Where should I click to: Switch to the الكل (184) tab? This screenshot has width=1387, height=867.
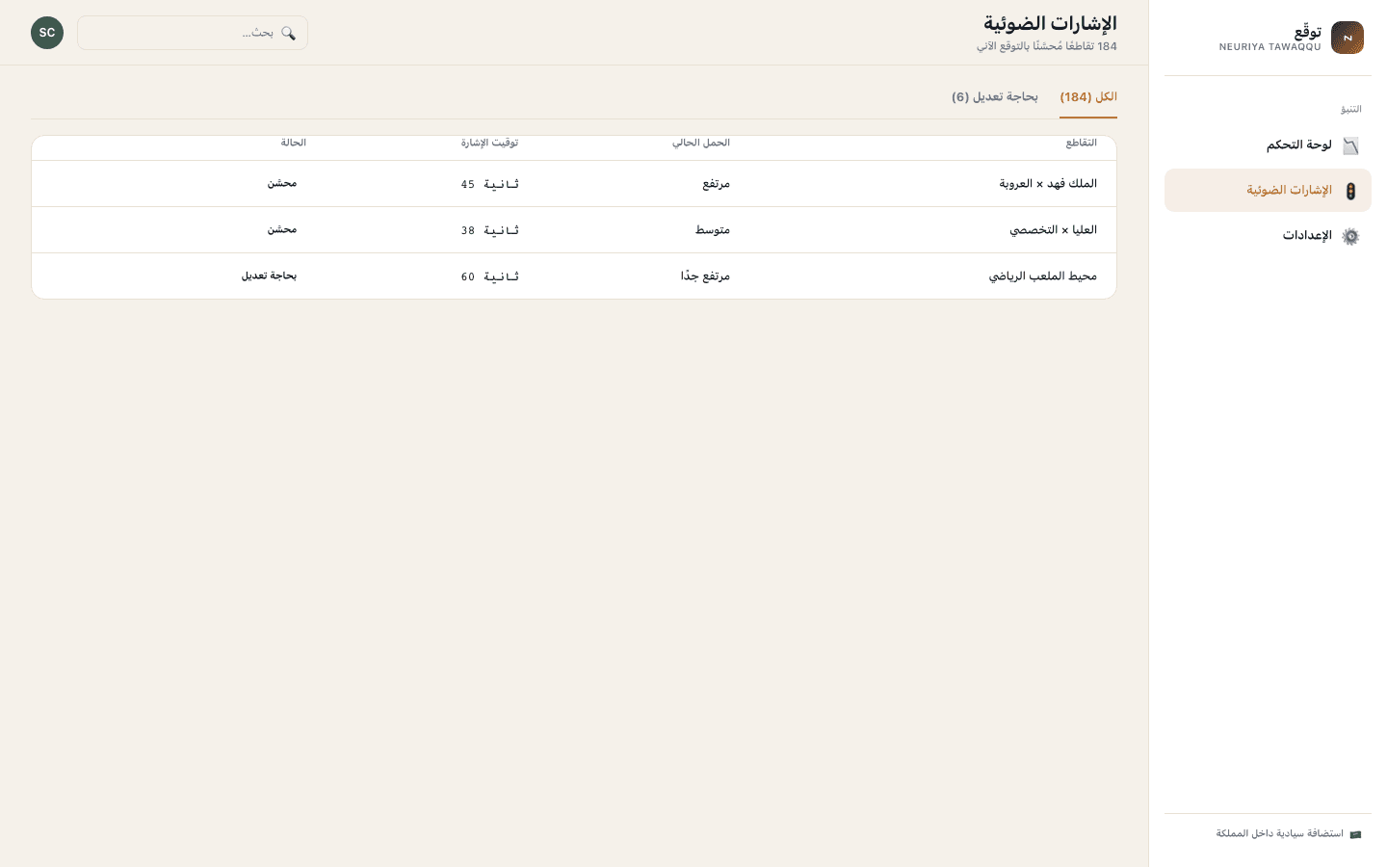pos(1088,97)
